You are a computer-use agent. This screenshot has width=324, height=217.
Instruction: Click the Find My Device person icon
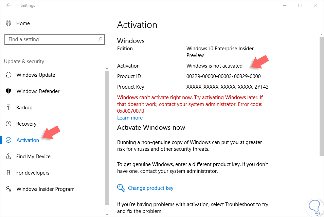9,157
